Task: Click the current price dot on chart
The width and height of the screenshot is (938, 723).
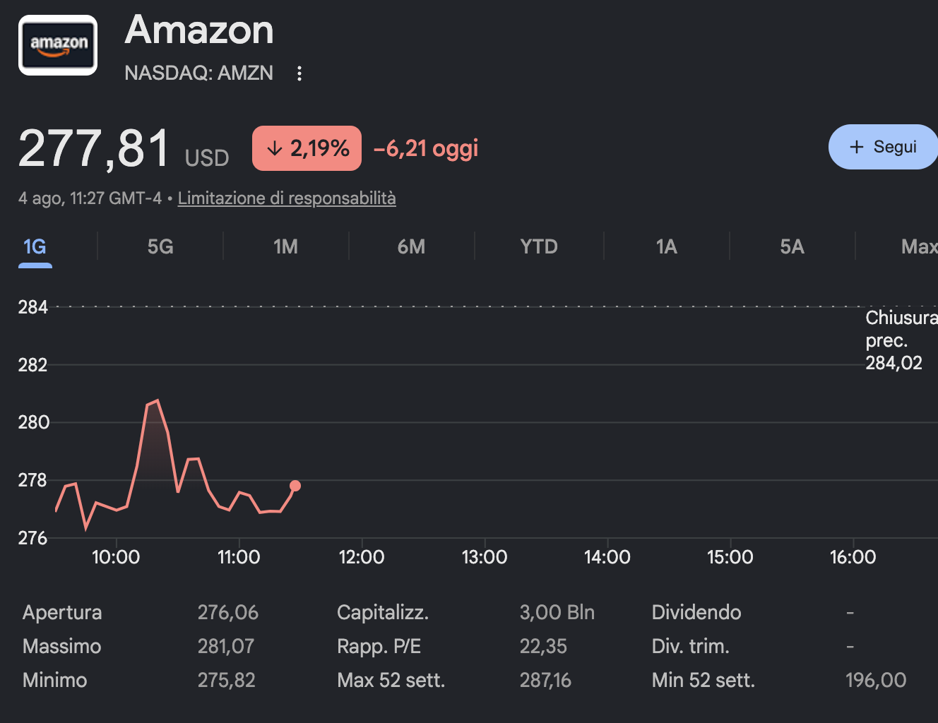Action: (295, 486)
